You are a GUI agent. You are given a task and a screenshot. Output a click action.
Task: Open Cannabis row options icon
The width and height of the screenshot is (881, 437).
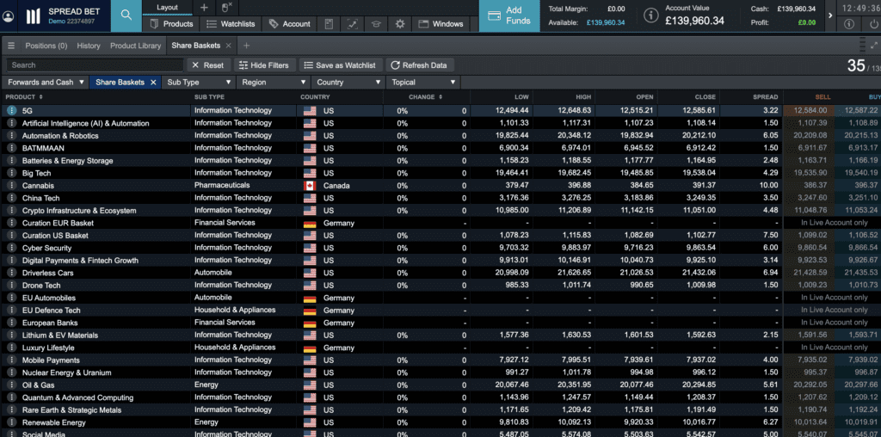pos(11,185)
